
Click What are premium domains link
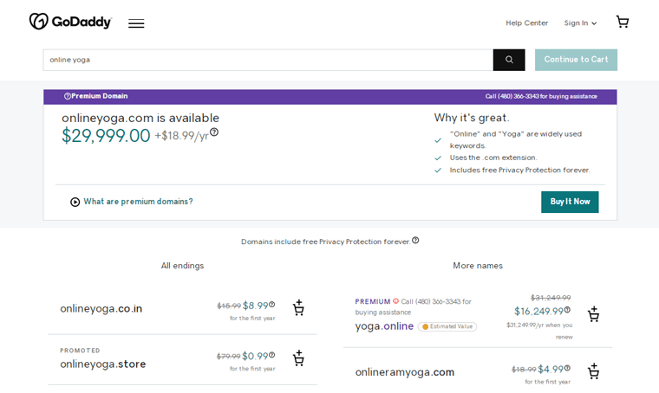(138, 202)
